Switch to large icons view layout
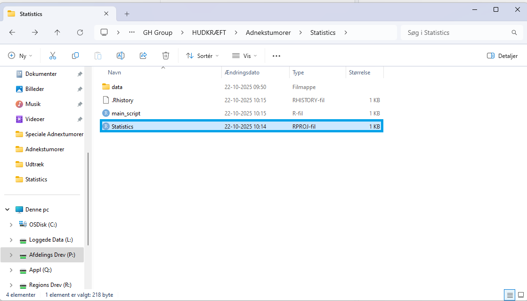527x301 pixels. point(520,295)
